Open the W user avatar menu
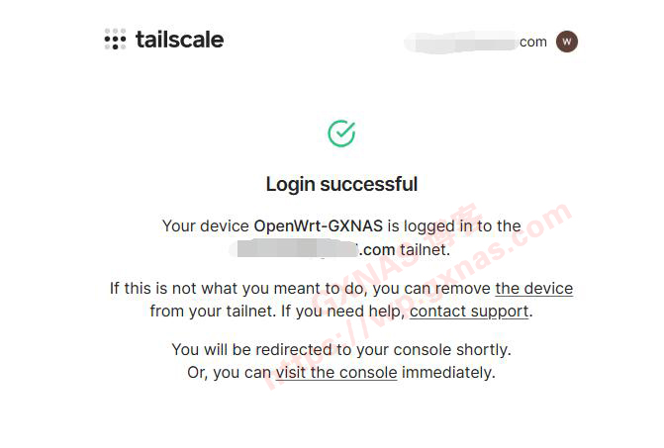Screen dimensions: 664x448 coord(566,42)
